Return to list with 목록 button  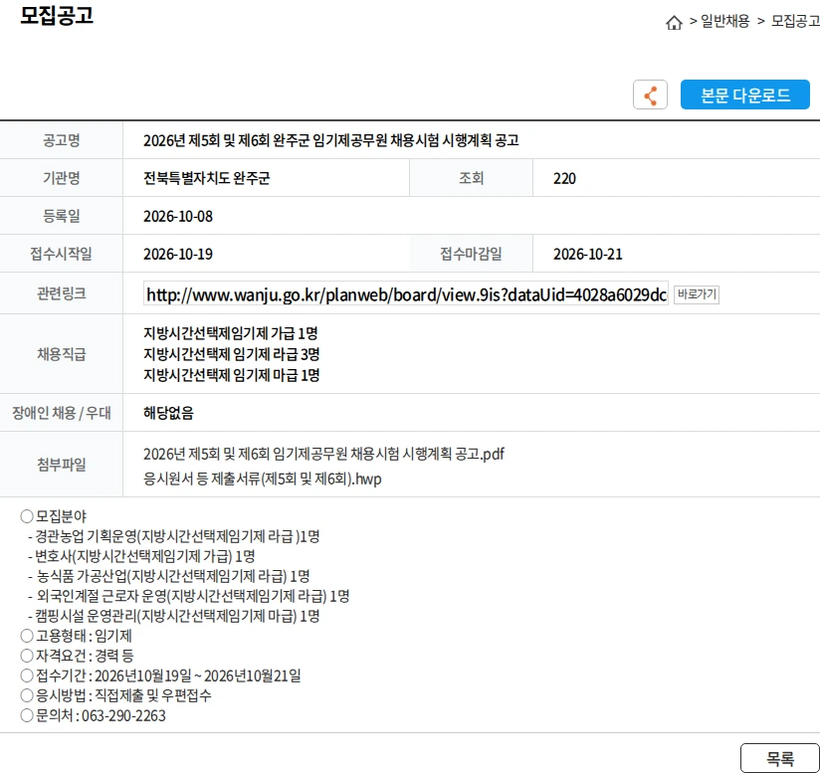click(x=780, y=758)
